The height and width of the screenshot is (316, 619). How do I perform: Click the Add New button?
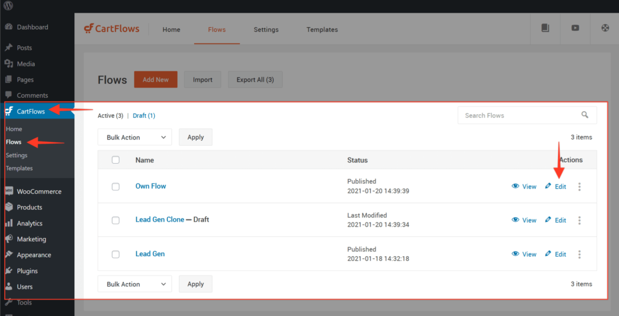click(155, 80)
